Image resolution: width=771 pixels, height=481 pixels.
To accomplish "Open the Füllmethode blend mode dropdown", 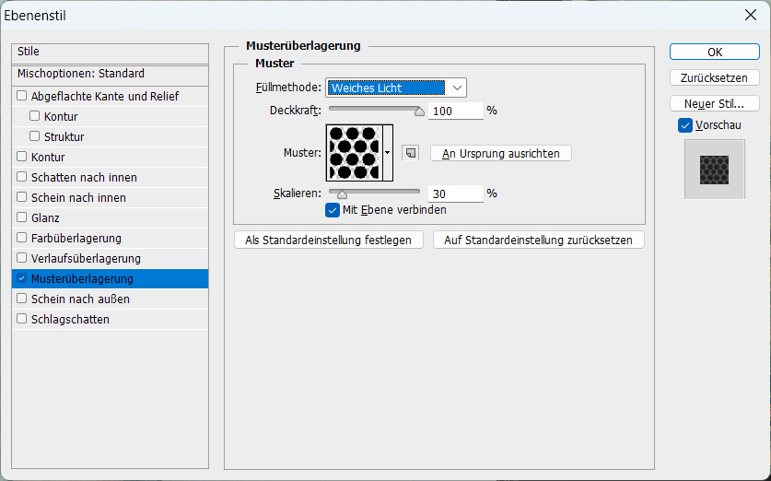I will pos(396,88).
